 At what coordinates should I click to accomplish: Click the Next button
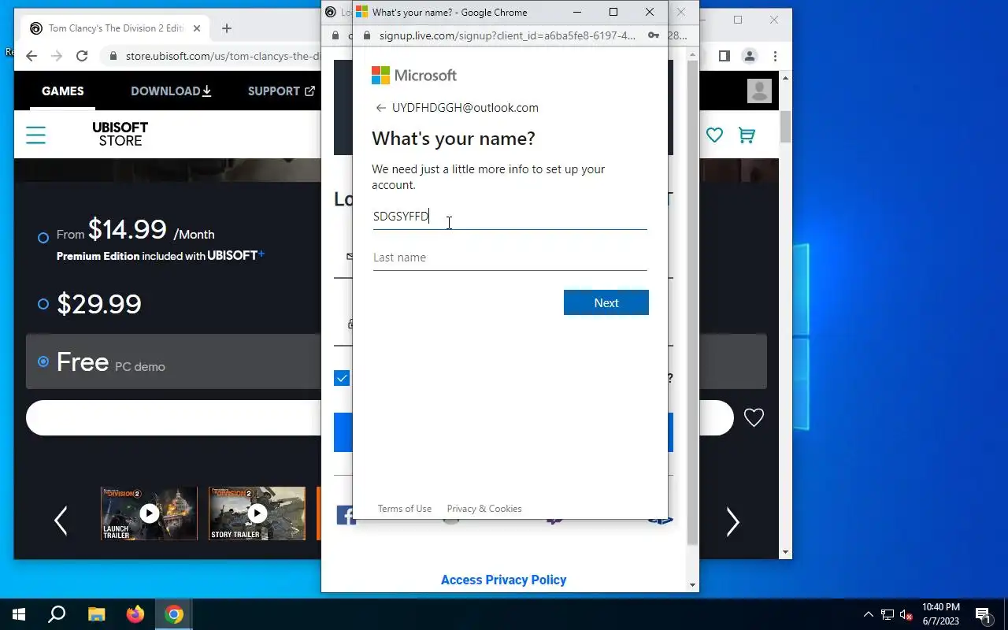pos(606,302)
